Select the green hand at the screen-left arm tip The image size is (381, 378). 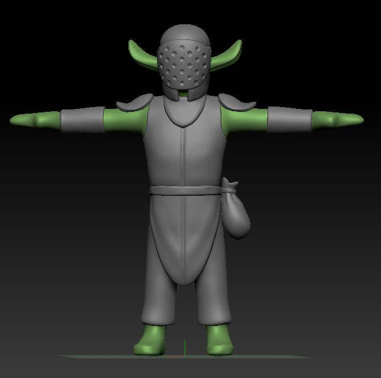35,119
